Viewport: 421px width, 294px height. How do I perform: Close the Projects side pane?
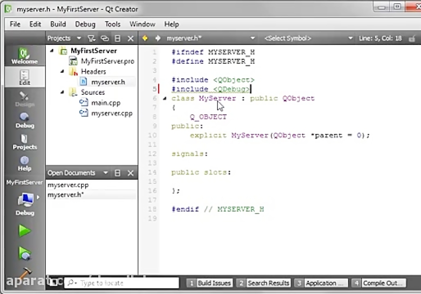pos(131,38)
